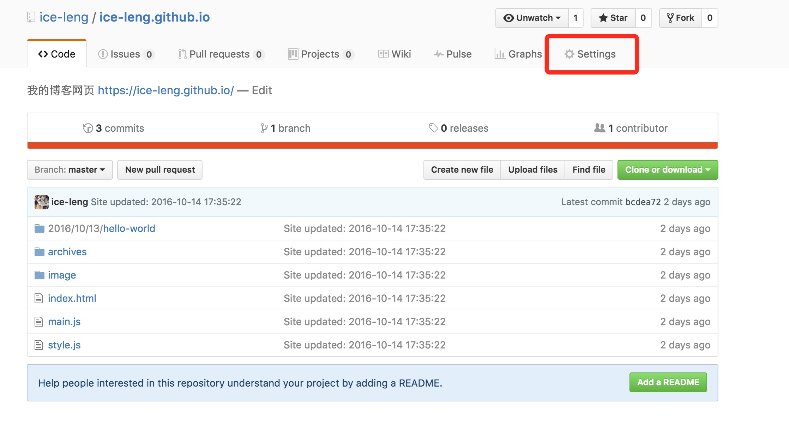
Task: Expand the Branch: master selector
Action: tap(70, 170)
